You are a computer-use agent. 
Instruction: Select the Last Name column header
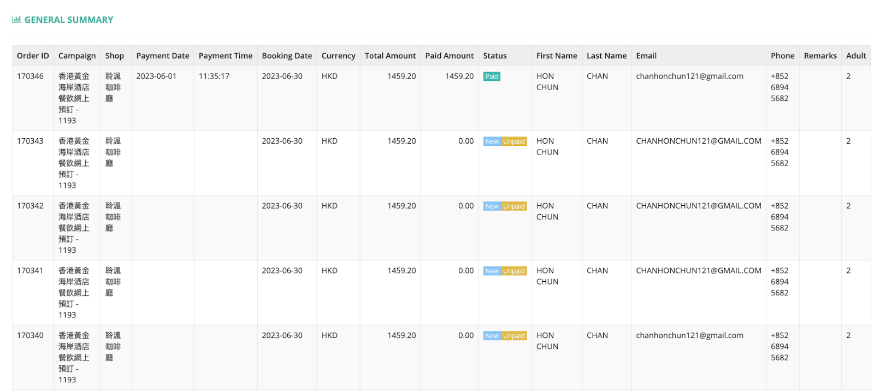(606, 56)
